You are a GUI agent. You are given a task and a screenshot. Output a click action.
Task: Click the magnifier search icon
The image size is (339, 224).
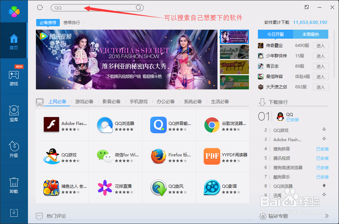pyautogui.click(x=138, y=8)
